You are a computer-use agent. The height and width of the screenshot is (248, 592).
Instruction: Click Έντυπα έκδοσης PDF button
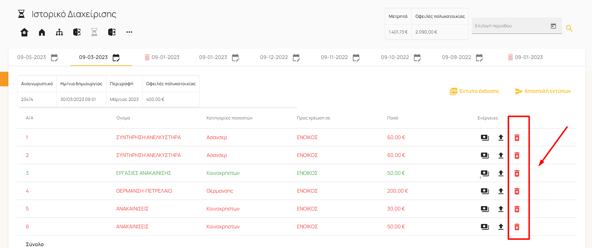(475, 91)
